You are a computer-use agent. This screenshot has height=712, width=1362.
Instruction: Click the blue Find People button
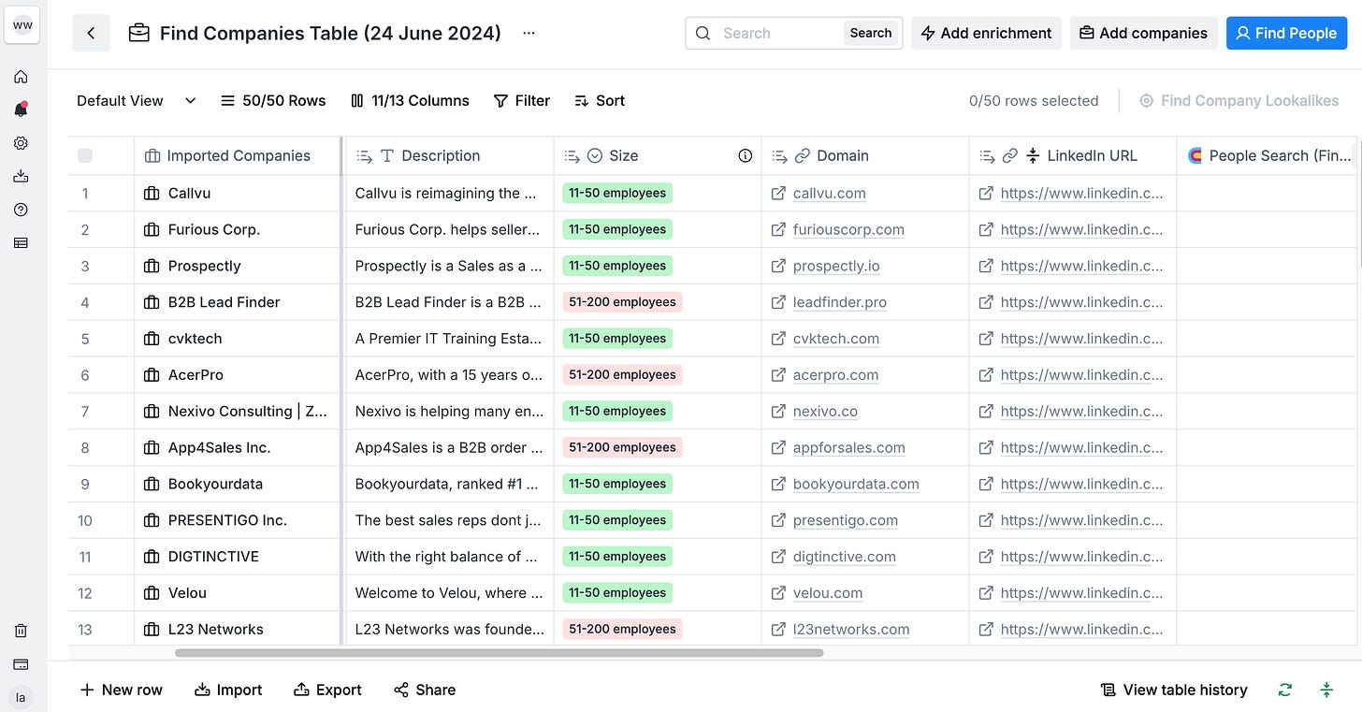tap(1286, 33)
